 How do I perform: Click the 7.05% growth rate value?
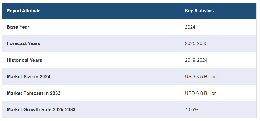coord(192,110)
